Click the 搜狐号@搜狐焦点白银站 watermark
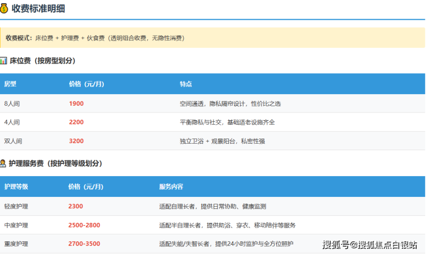The height and width of the screenshot is (254, 427). [369, 244]
